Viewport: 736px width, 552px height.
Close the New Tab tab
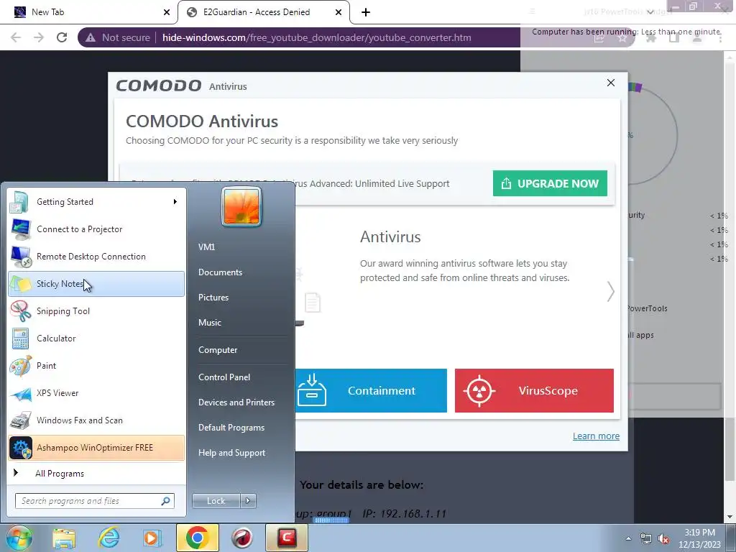coord(167,12)
